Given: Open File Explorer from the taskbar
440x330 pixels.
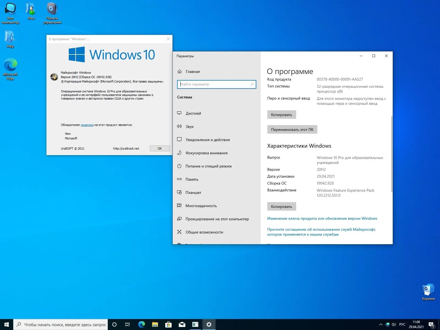Looking at the screenshot, I should click(x=155, y=324).
